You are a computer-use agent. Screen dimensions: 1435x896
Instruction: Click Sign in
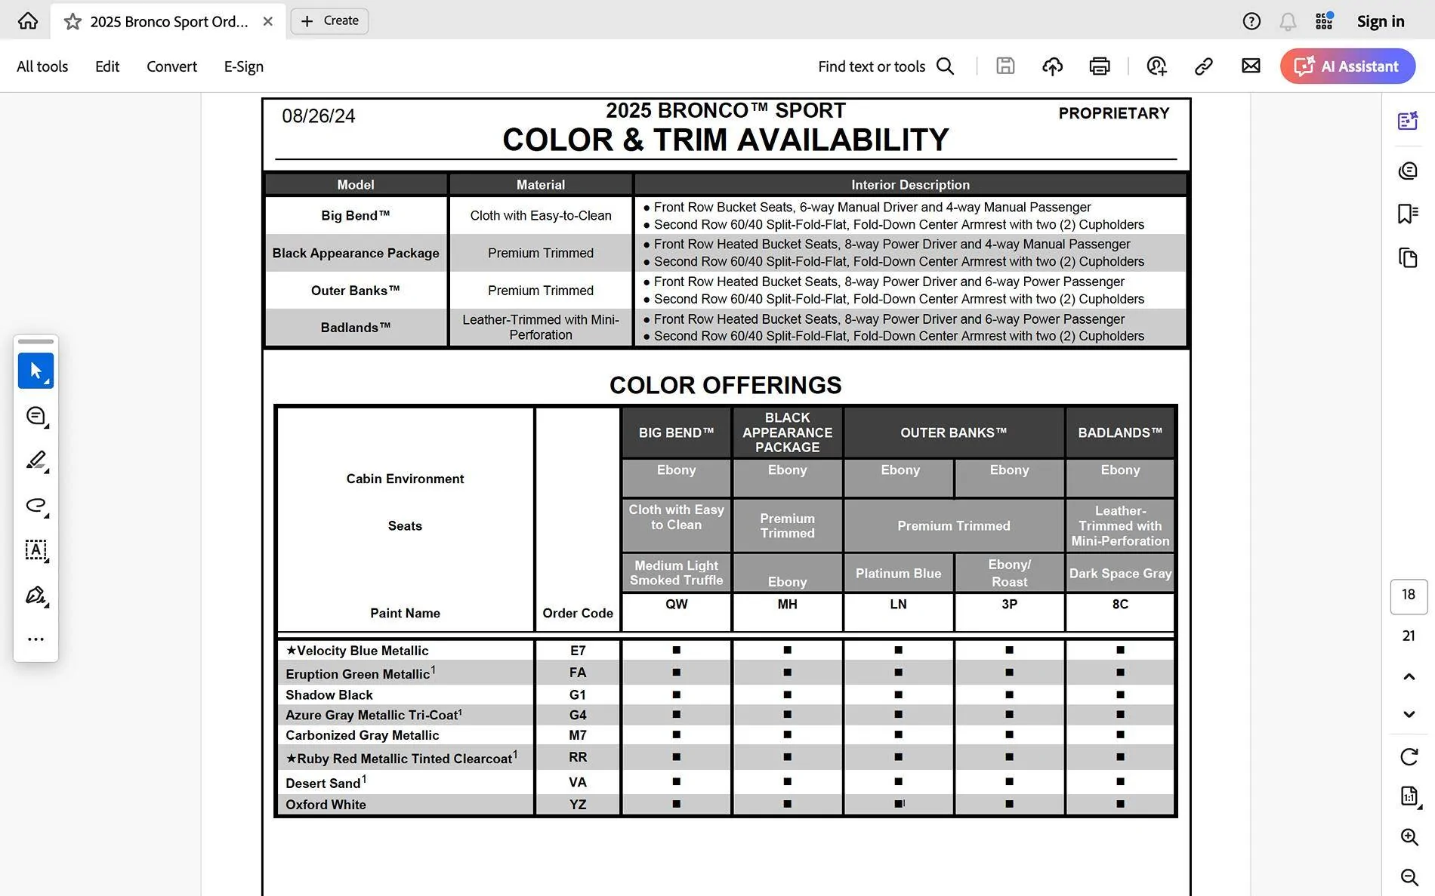click(1380, 21)
